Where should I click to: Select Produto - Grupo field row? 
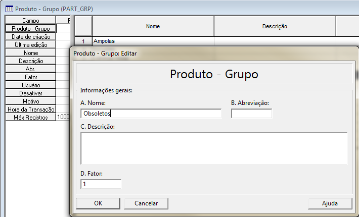click(31, 29)
